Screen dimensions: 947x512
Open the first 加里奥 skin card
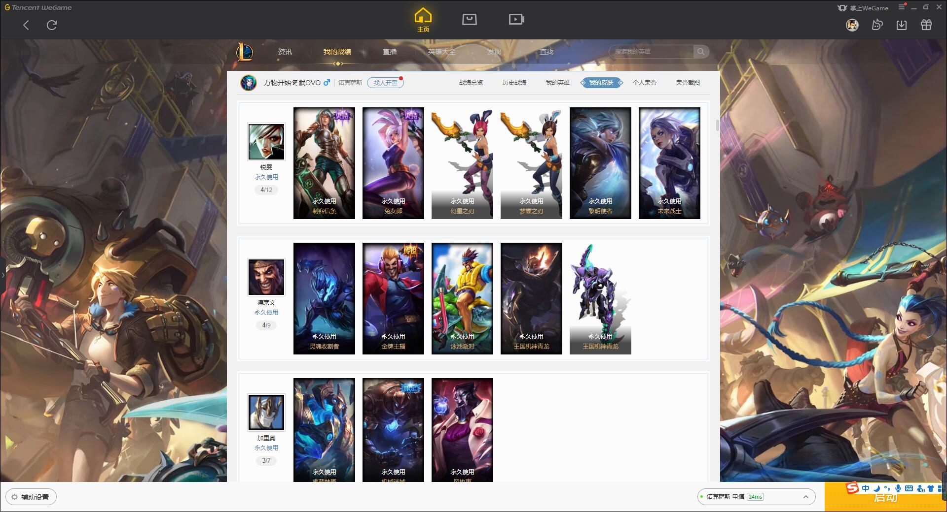(324, 430)
